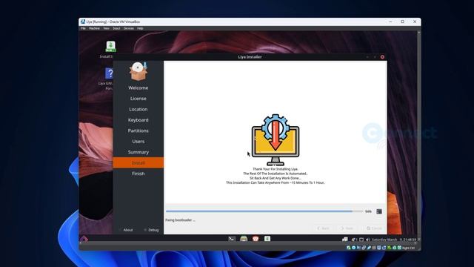474x267 pixels.
Task: Maximize the VirtualBox window
Action: pyautogui.click(x=402, y=22)
